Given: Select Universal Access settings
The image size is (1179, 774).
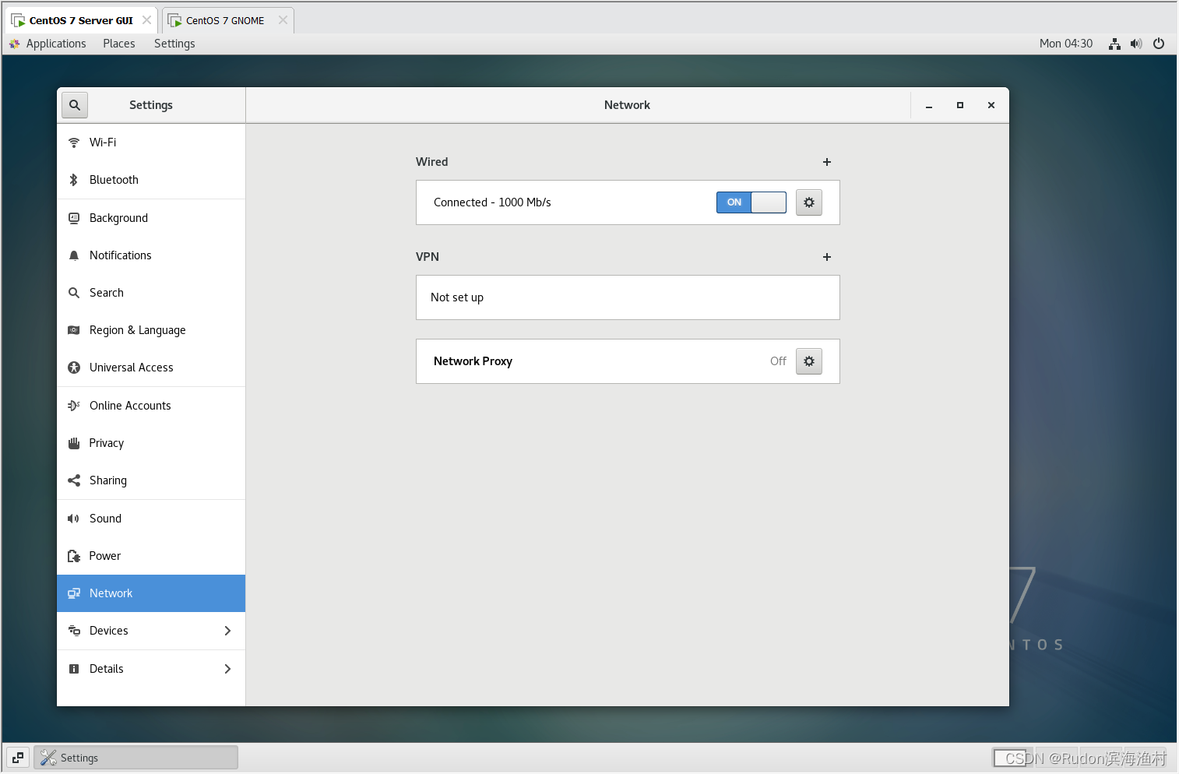Looking at the screenshot, I should coord(131,367).
